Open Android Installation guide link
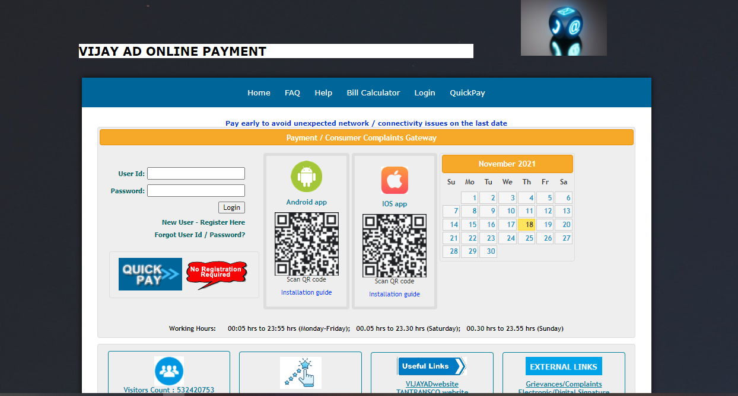Screen dimensions: 738x396 pyautogui.click(x=306, y=292)
